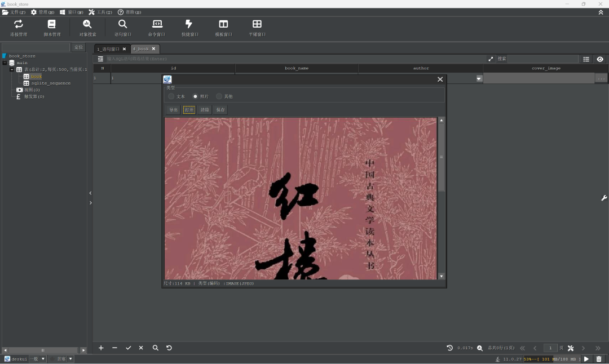Screen dimensions: 609x364
Task: Click the run arrow in status bar
Action: (586, 359)
